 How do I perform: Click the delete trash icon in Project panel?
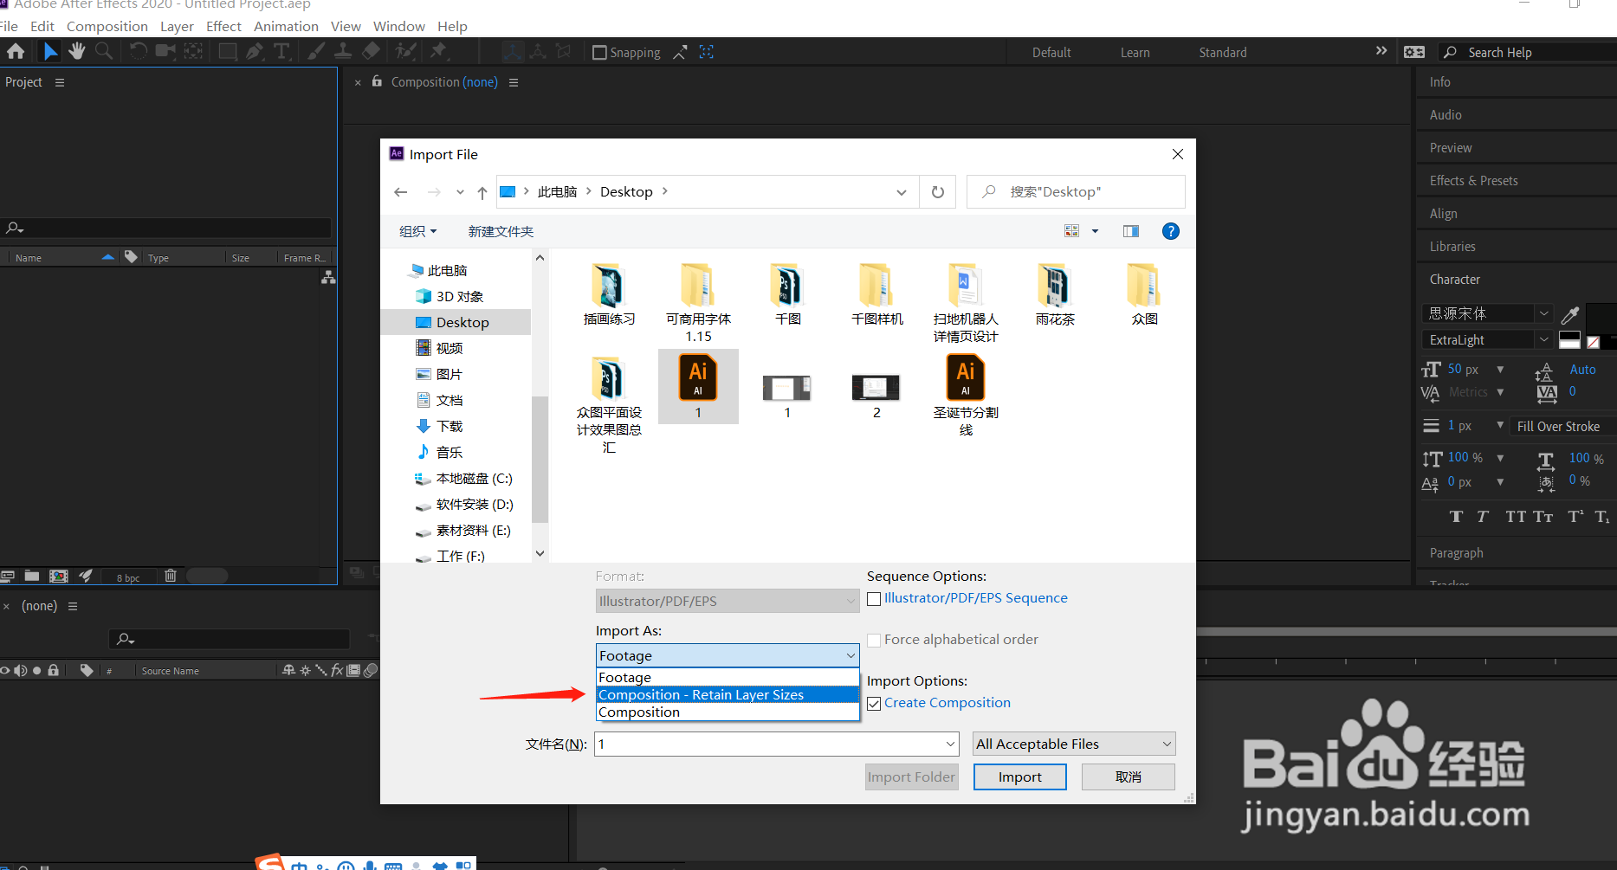tap(171, 576)
